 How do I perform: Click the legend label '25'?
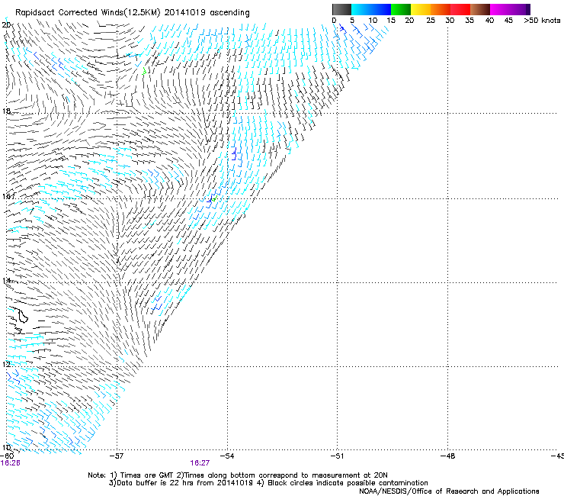click(431, 21)
